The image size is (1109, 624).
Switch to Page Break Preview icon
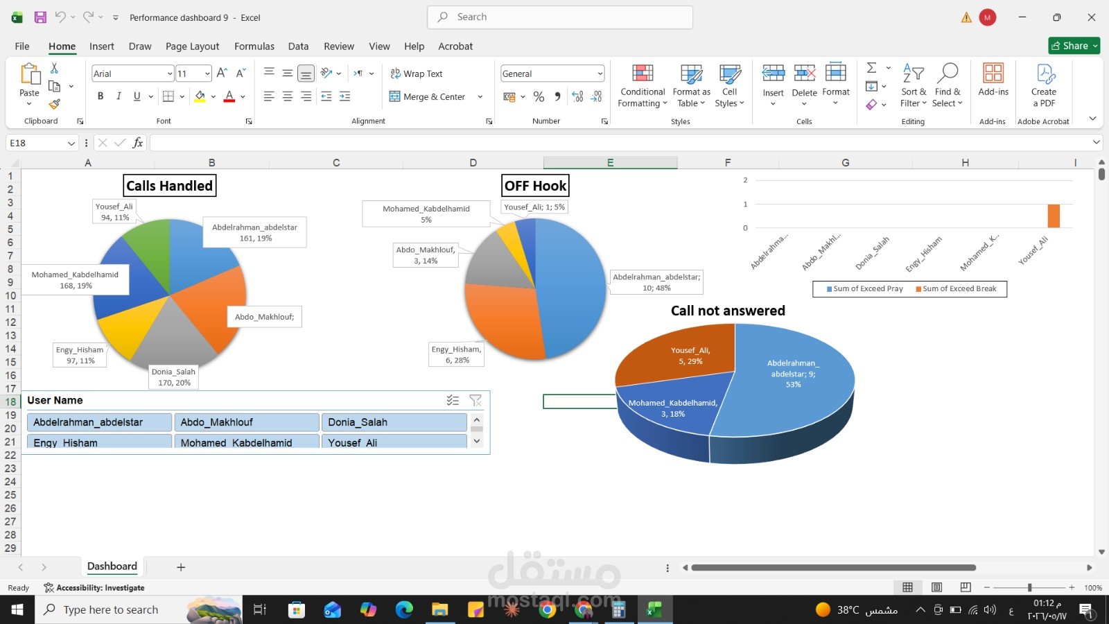click(966, 587)
